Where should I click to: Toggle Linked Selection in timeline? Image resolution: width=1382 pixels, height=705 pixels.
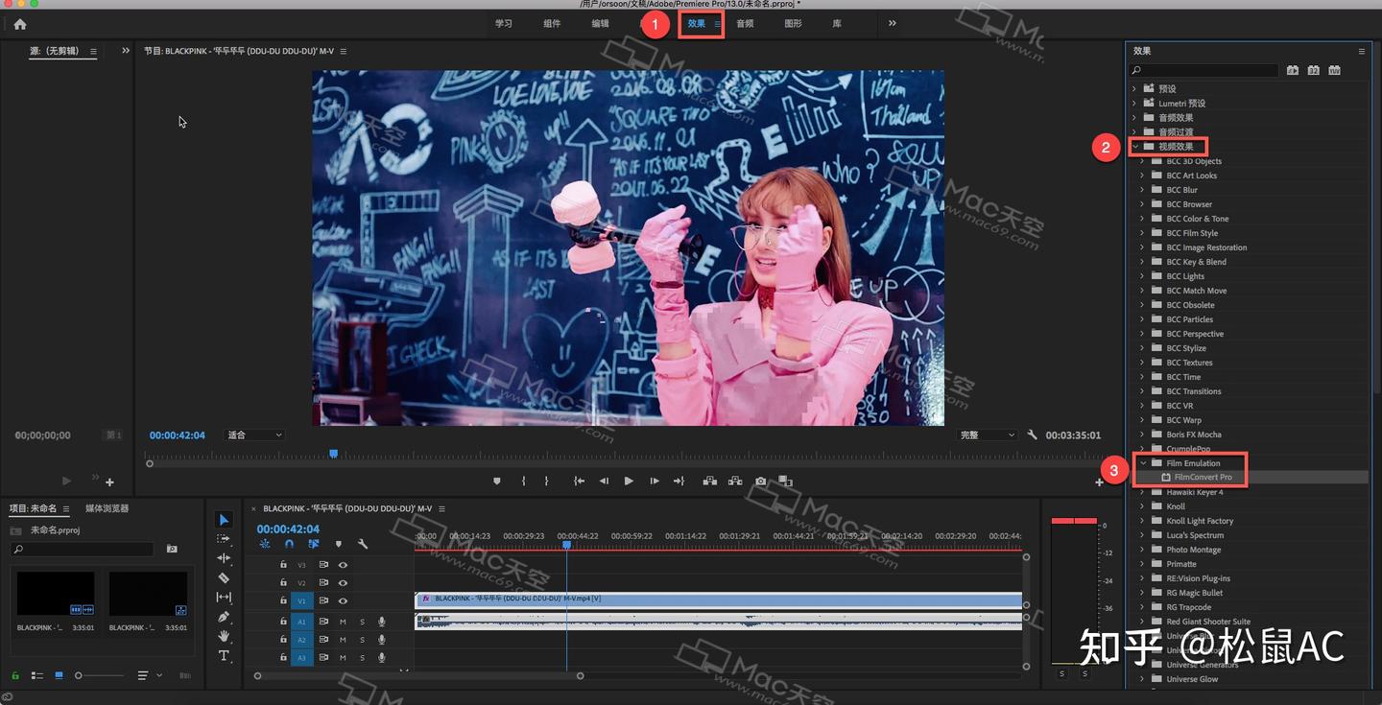tap(313, 544)
